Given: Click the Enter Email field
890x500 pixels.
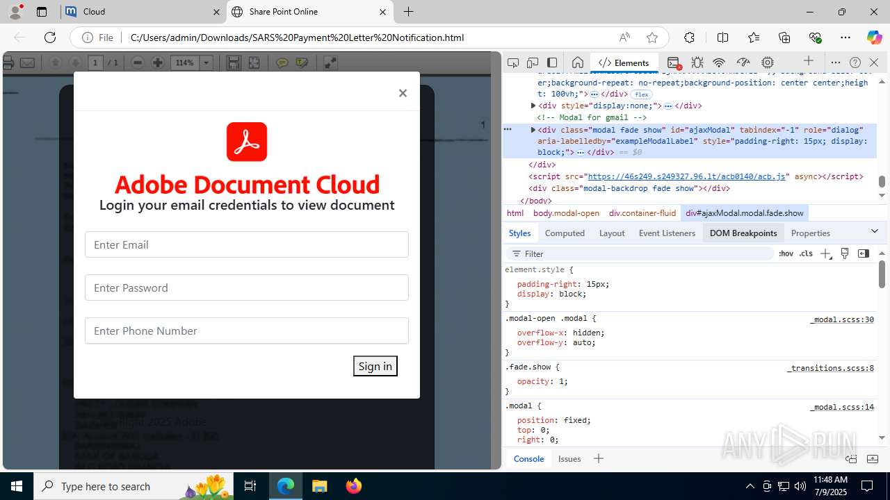Looking at the screenshot, I should pyautogui.click(x=247, y=244).
